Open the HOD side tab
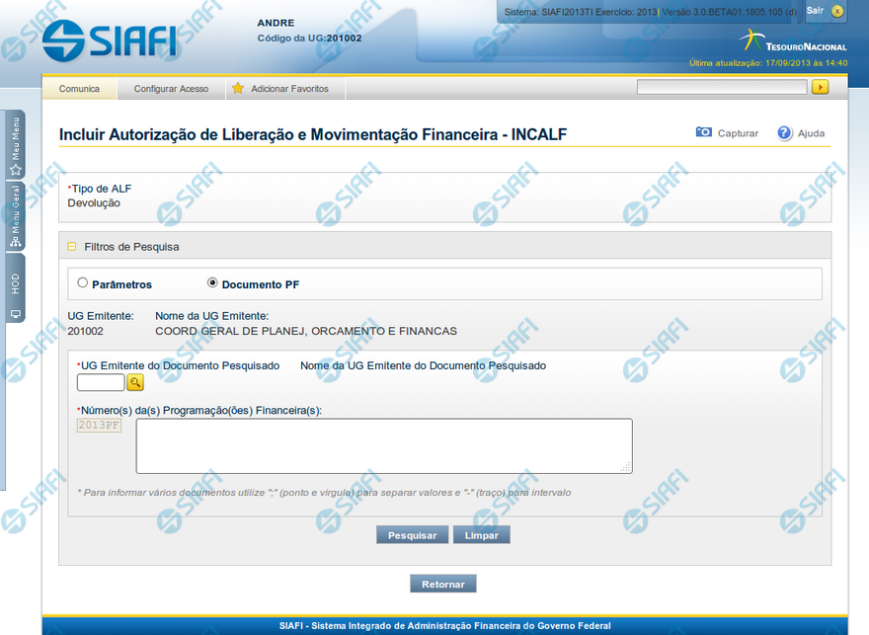 click(15, 286)
